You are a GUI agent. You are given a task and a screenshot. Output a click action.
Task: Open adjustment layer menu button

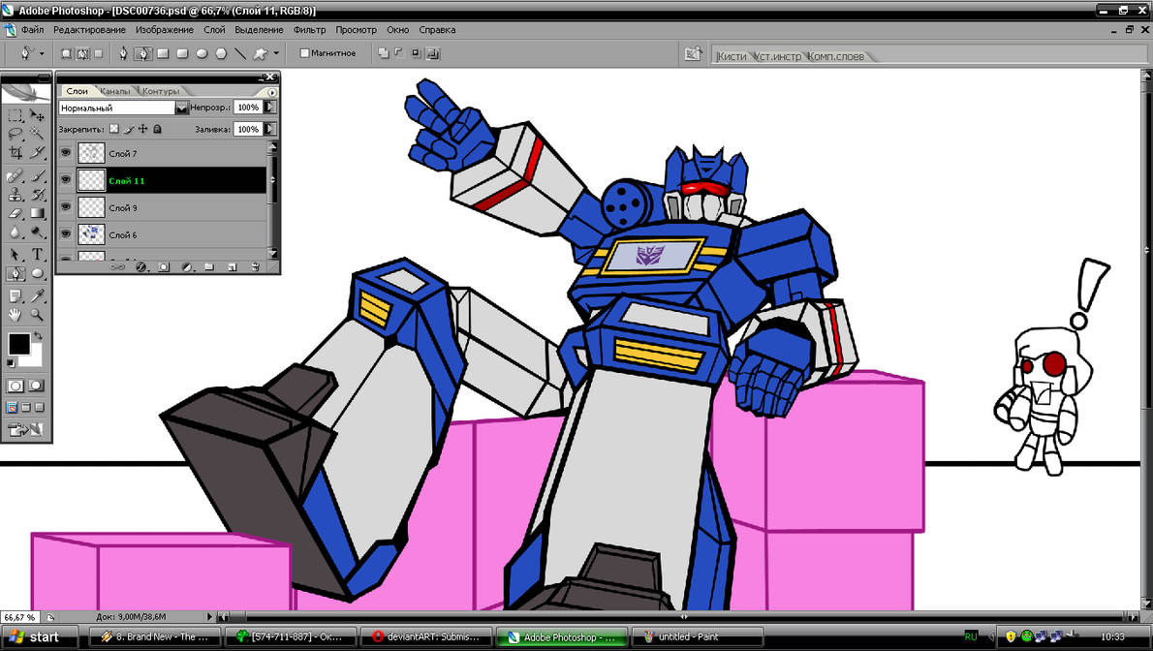click(187, 267)
